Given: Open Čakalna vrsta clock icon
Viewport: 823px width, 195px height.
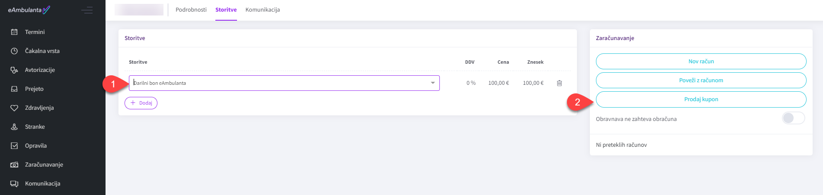Looking at the screenshot, I should (x=14, y=51).
